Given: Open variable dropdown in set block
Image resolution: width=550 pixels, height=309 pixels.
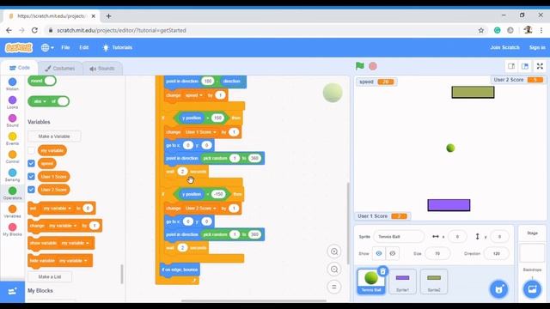Looking at the screenshot, I should tap(58, 208).
